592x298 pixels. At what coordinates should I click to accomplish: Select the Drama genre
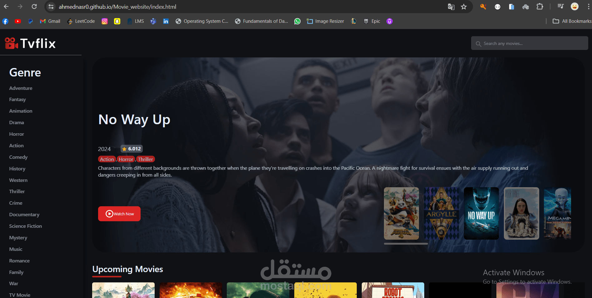pos(17,123)
